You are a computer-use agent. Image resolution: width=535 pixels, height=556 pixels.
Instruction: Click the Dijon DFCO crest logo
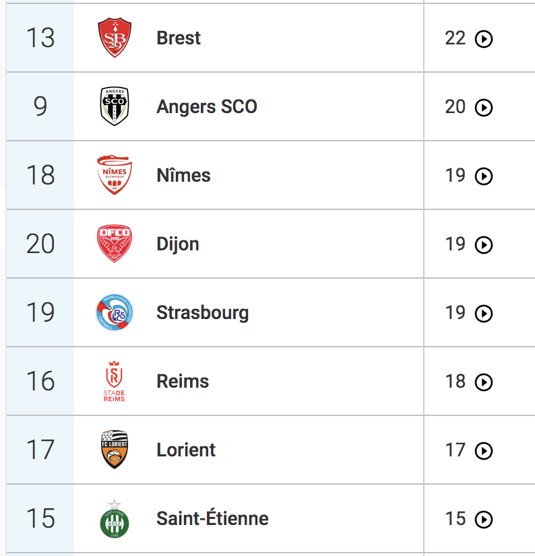click(x=115, y=244)
